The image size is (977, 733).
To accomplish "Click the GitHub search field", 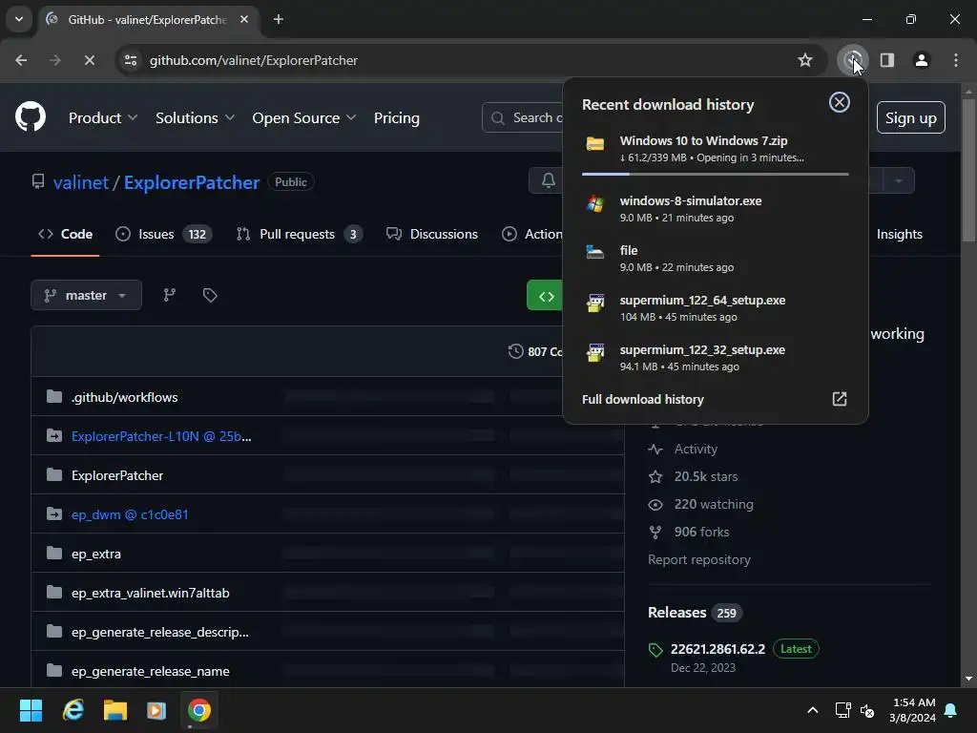I will [524, 117].
